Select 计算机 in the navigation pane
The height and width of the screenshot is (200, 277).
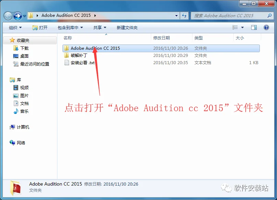(x=23, y=127)
